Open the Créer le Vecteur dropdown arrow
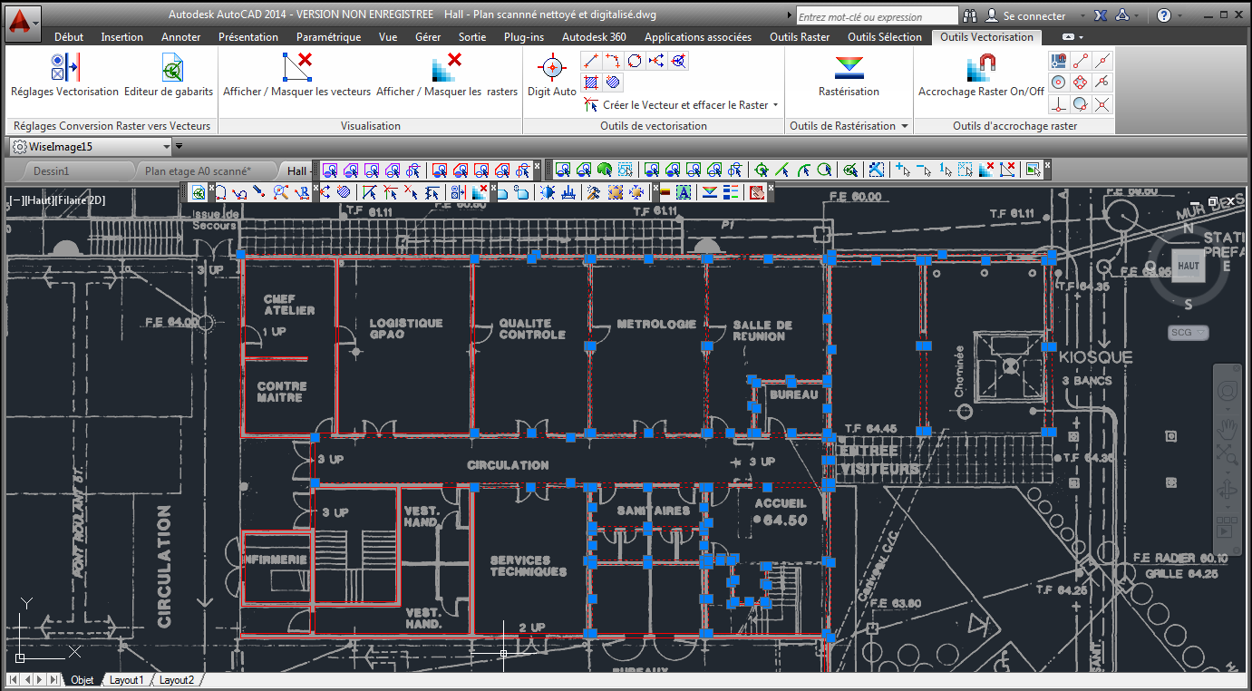 [775, 104]
